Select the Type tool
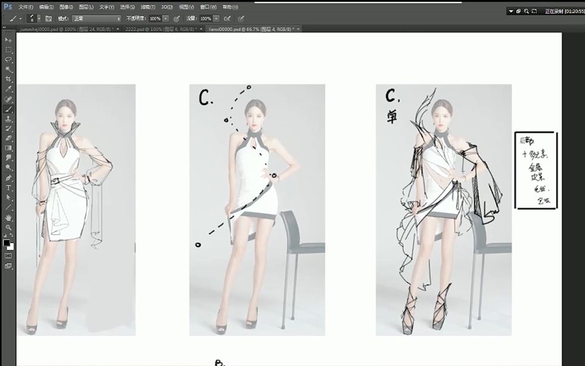The height and width of the screenshot is (366, 585). click(x=8, y=186)
